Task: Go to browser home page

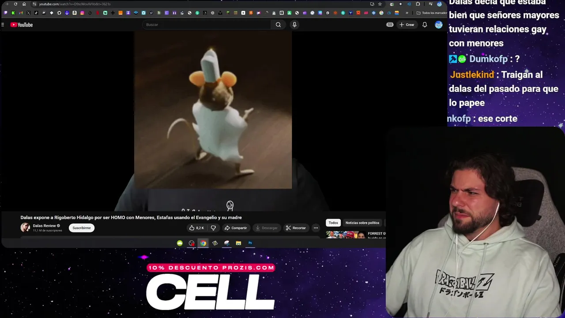Action: click(24, 4)
